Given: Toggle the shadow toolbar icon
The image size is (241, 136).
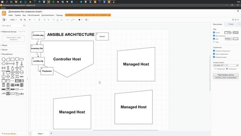Looking at the screenshot, I should click(61, 20).
